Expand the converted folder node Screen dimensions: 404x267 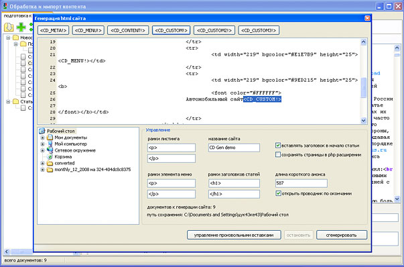point(42,163)
